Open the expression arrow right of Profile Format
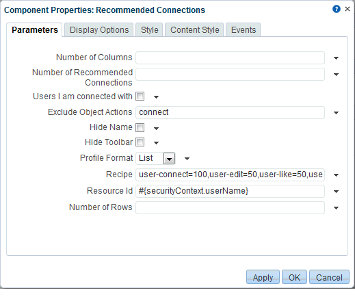Screen dimensions: 355x297 click(187, 159)
